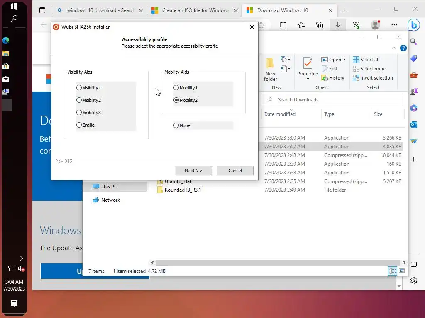This screenshot has width=425, height=318.
Task: Select Network in navigation pane
Action: pos(110,200)
